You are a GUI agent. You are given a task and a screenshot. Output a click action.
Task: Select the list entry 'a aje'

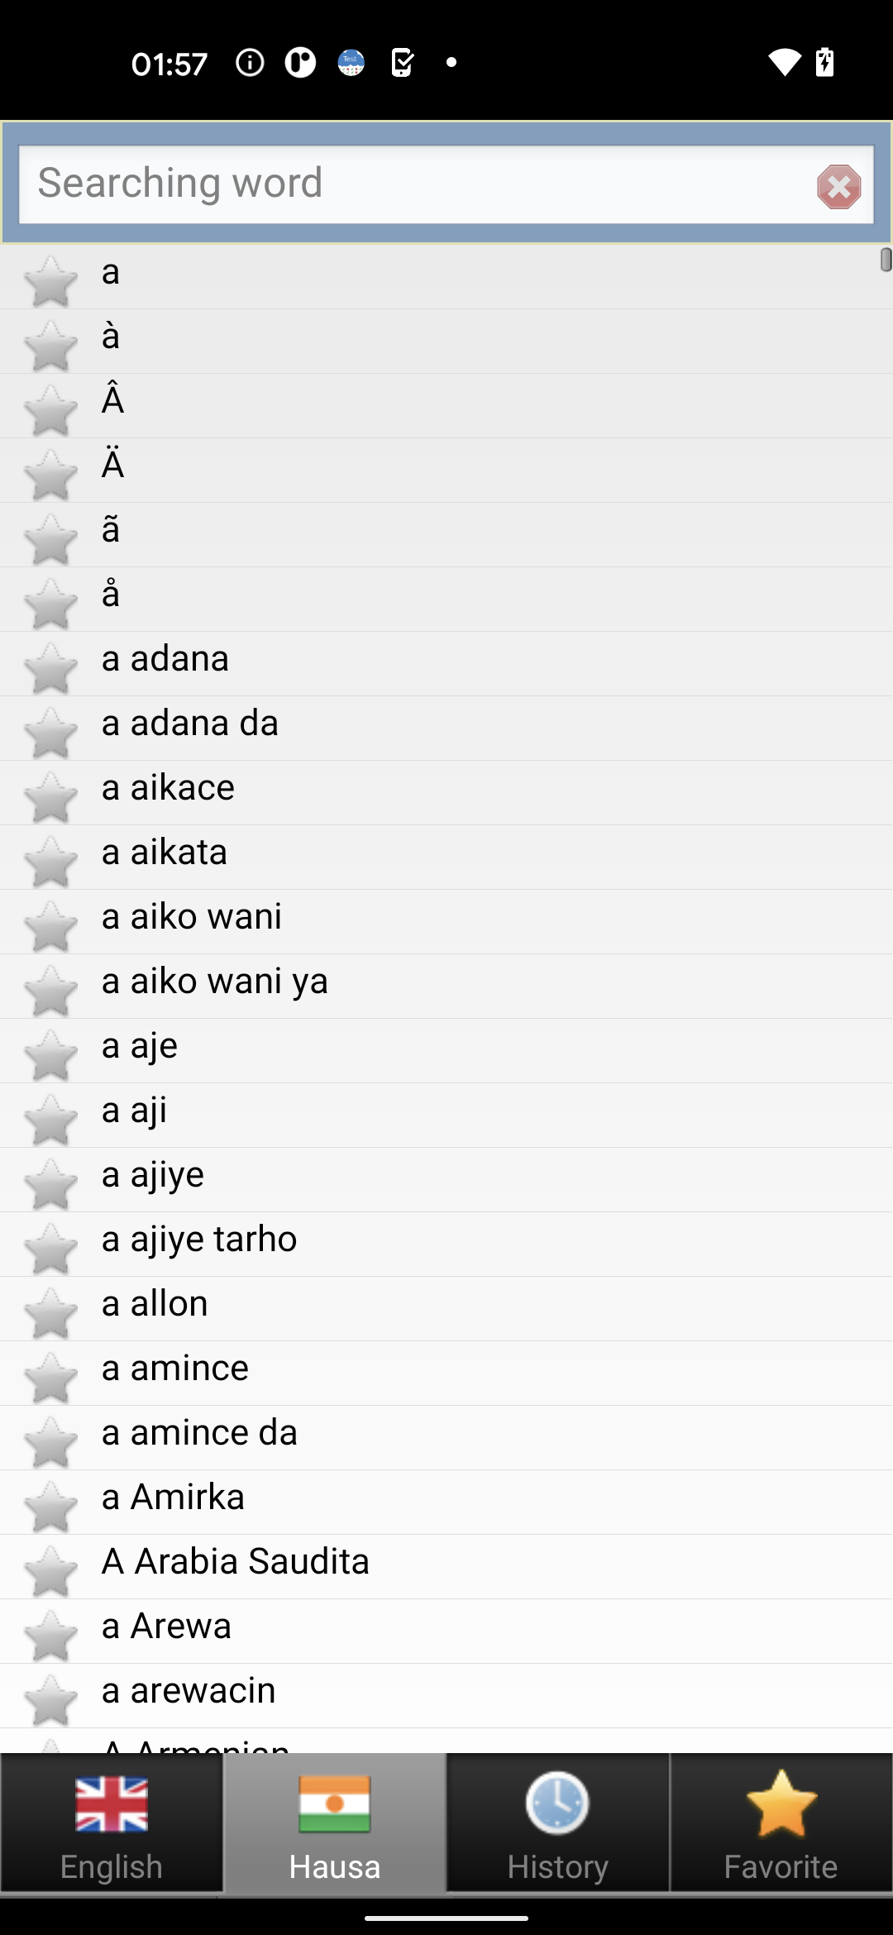[x=446, y=1050]
